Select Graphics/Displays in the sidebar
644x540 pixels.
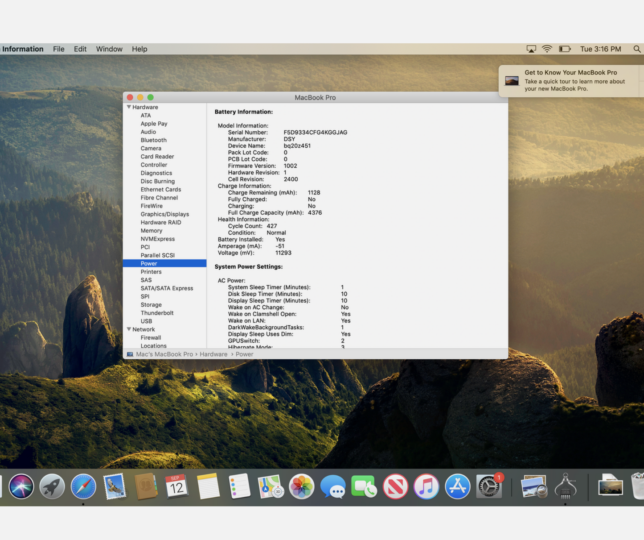coord(165,214)
